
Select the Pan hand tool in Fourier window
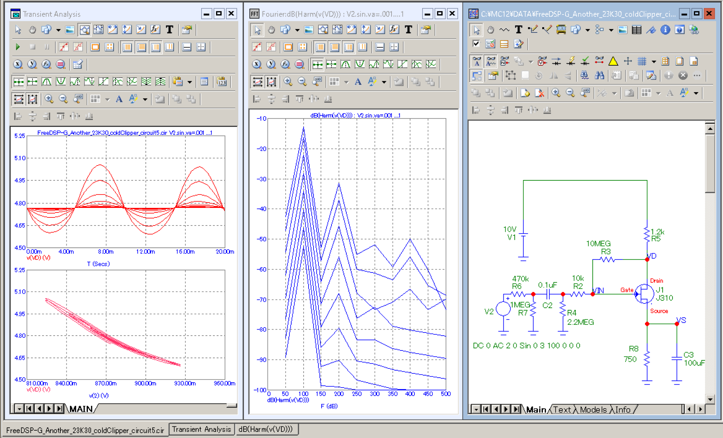[x=271, y=30]
